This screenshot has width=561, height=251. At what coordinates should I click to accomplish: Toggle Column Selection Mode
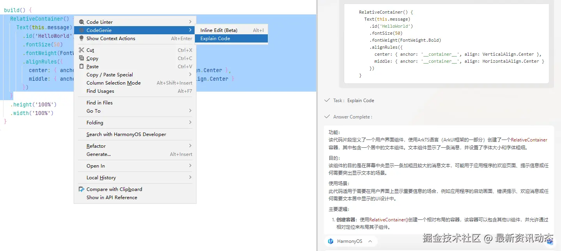(x=113, y=83)
